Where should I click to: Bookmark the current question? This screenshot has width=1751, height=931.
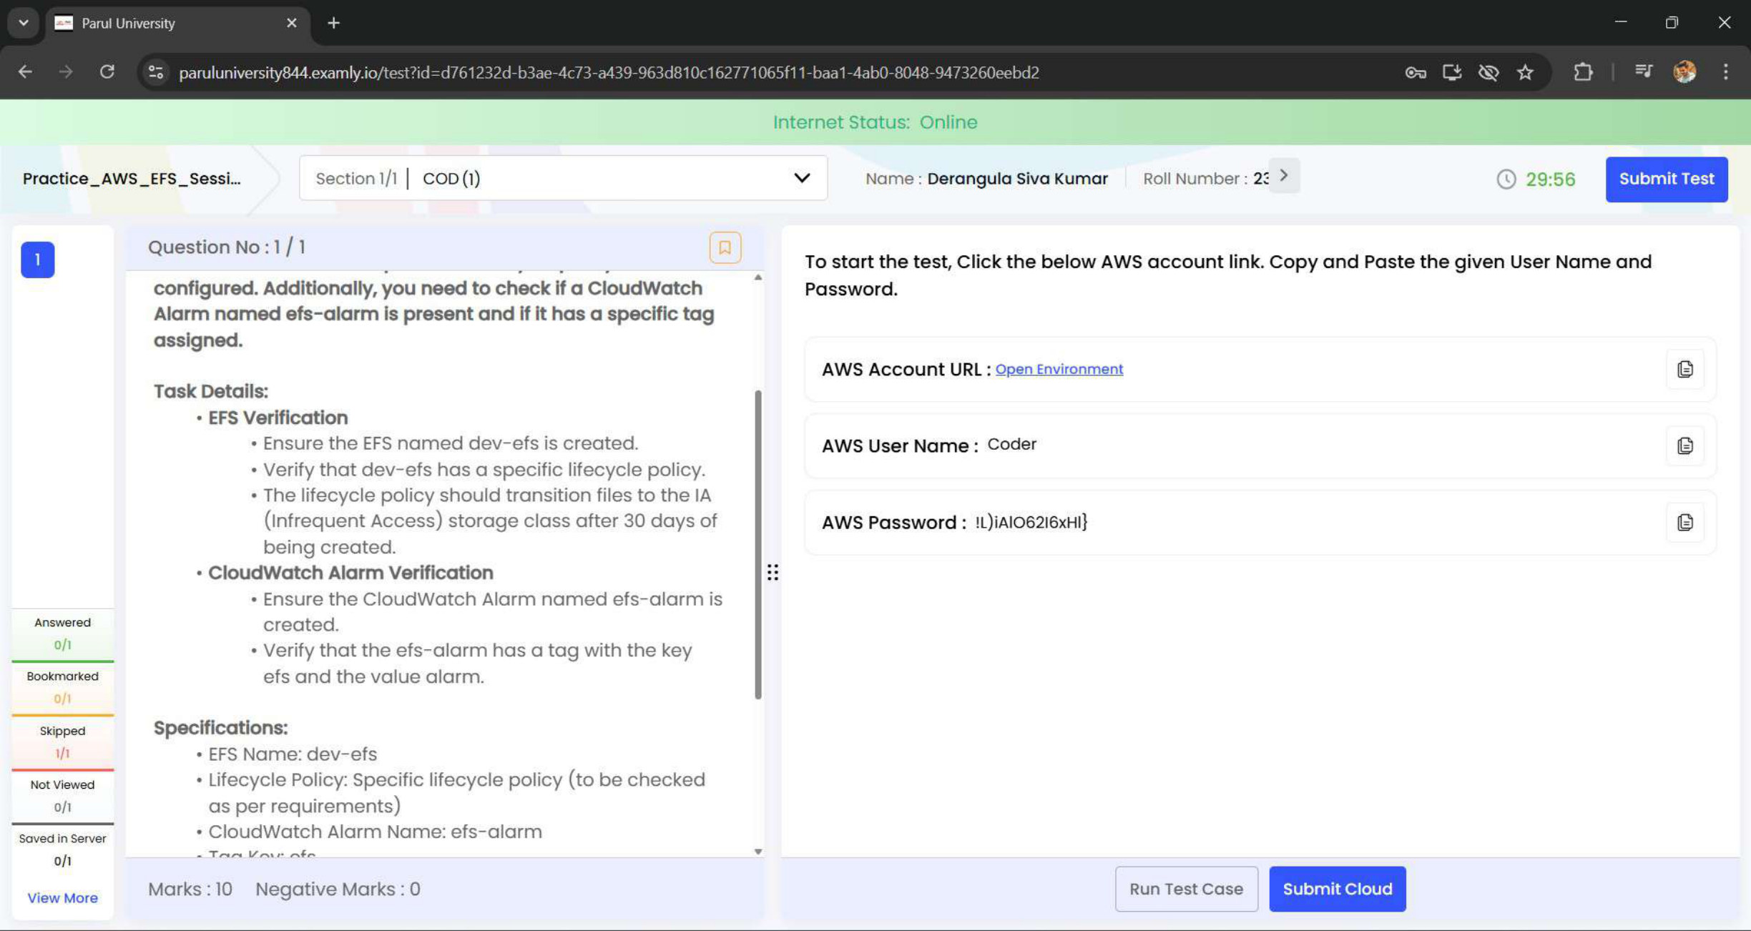point(725,247)
